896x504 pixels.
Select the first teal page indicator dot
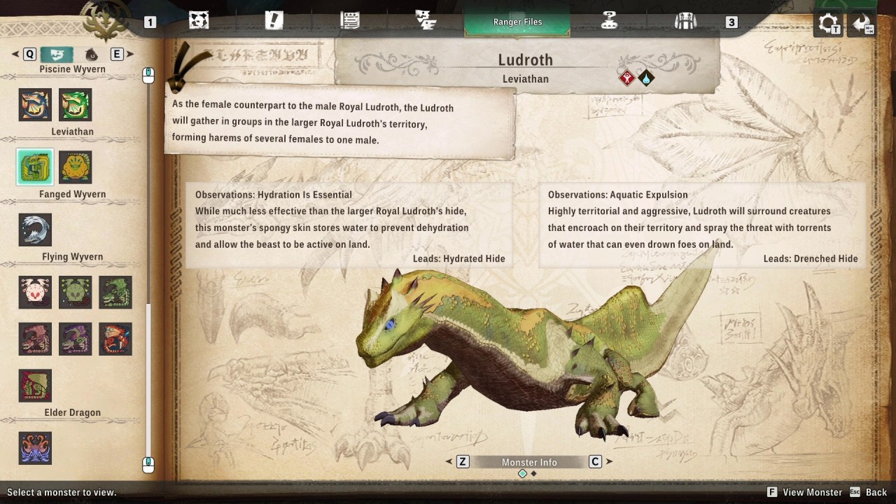pos(522,474)
